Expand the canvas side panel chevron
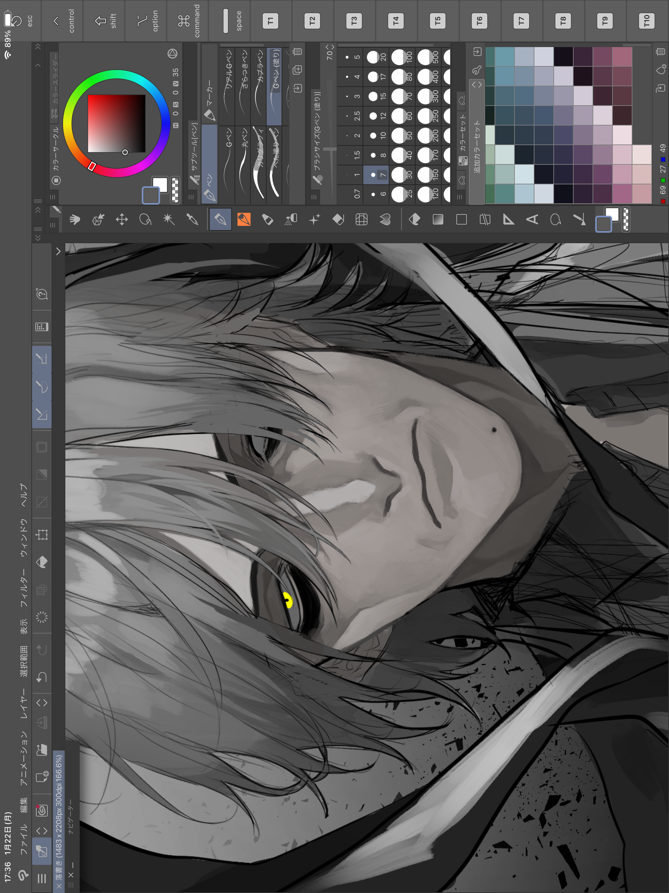The height and width of the screenshot is (893, 669). pyautogui.click(x=58, y=251)
